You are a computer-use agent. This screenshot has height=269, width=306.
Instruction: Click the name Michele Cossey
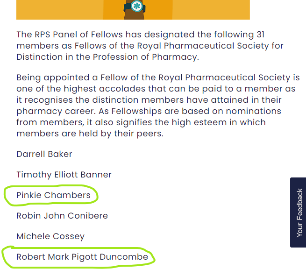50,236
